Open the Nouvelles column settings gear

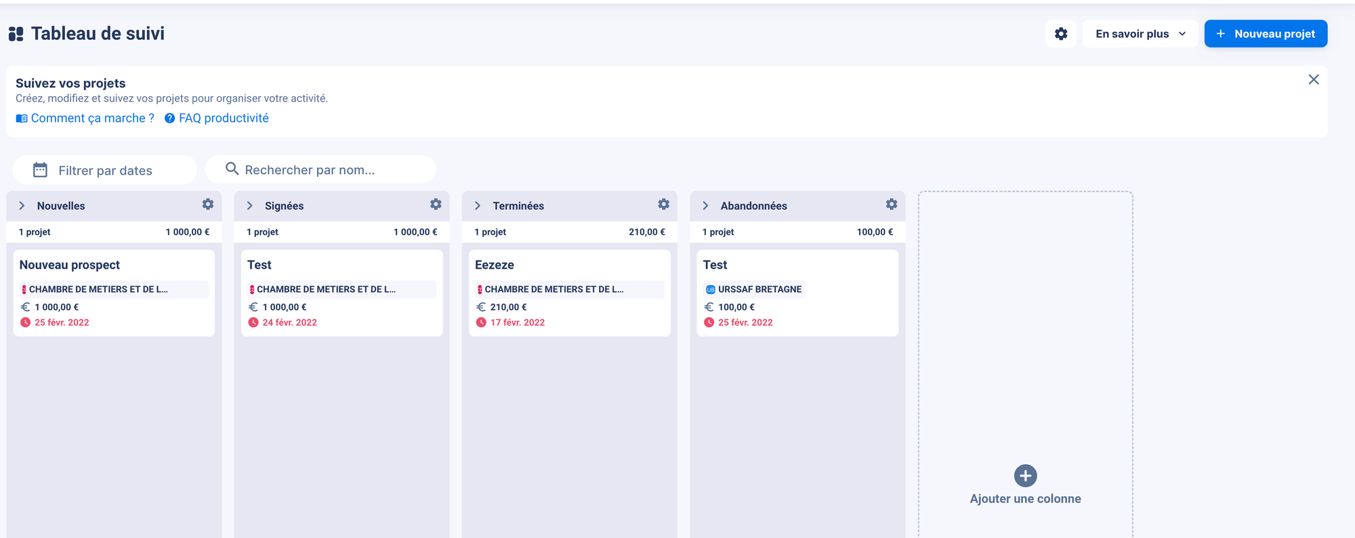click(208, 204)
